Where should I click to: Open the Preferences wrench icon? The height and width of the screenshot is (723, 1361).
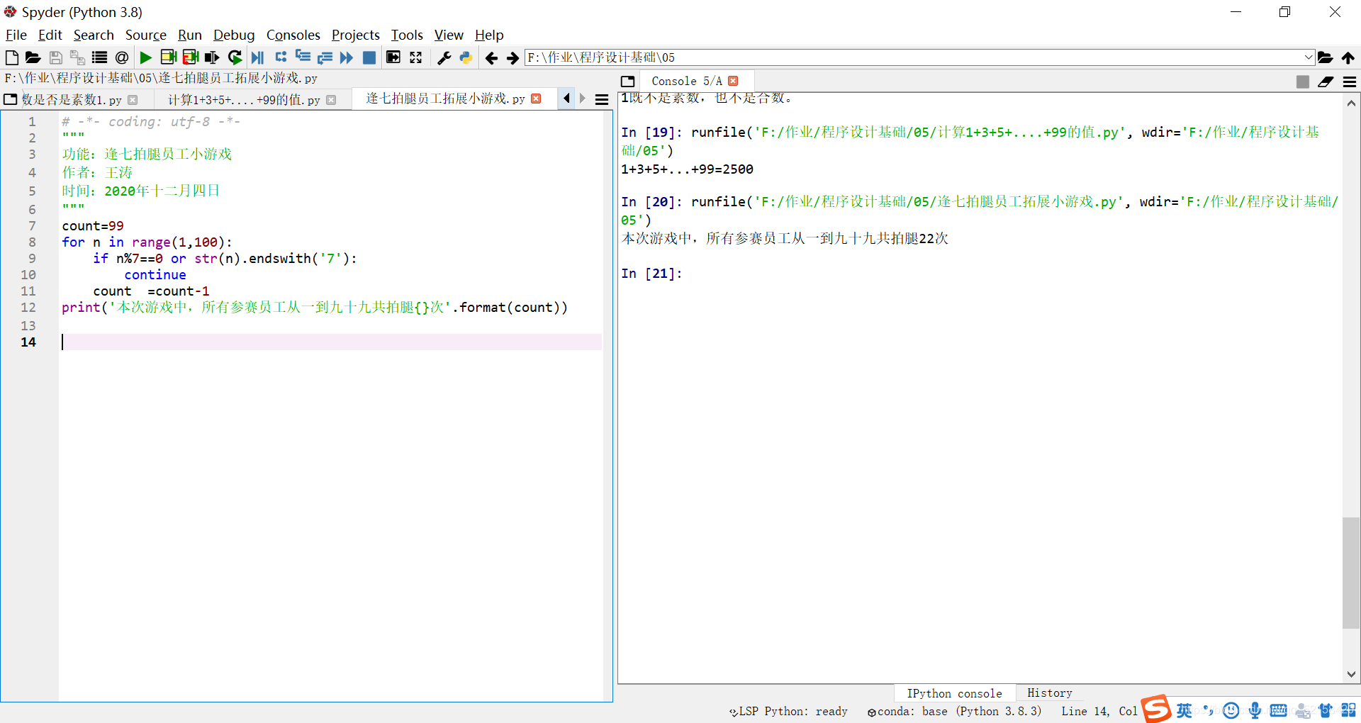pyautogui.click(x=444, y=57)
